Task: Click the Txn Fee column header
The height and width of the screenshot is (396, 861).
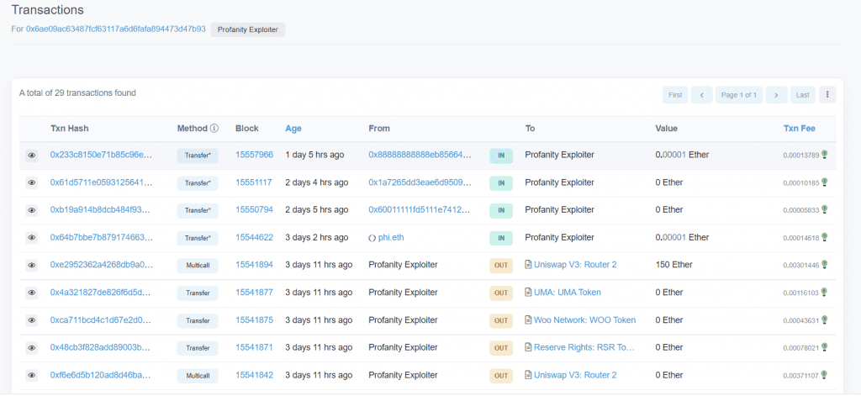Action: 799,129
